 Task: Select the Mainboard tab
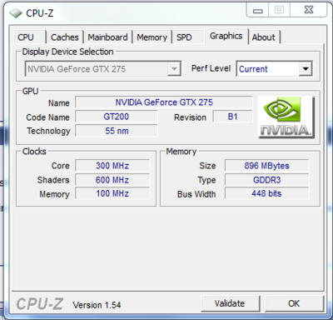click(x=107, y=37)
